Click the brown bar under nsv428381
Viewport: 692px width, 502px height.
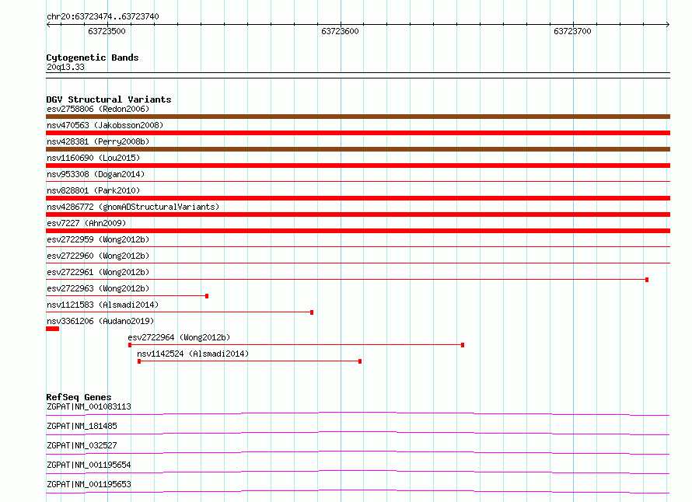358,149
